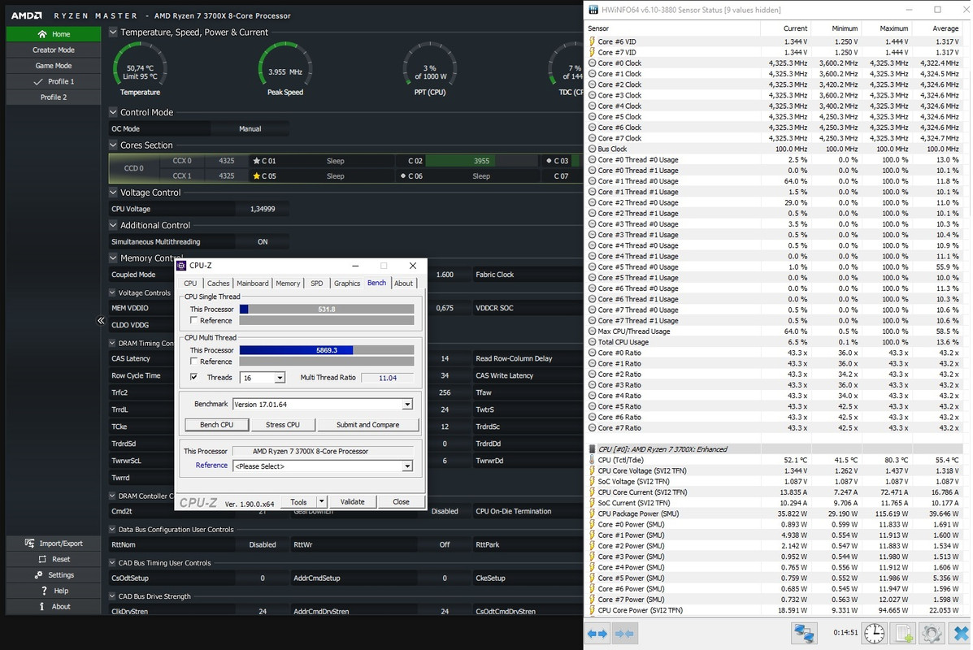Select Game Mode in Ryzen Master

(54, 66)
